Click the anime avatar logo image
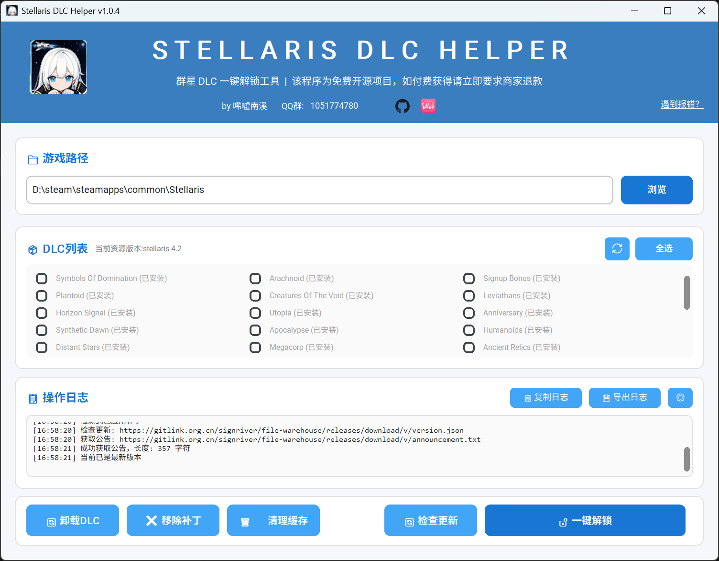Image resolution: width=719 pixels, height=561 pixels. pos(58,67)
